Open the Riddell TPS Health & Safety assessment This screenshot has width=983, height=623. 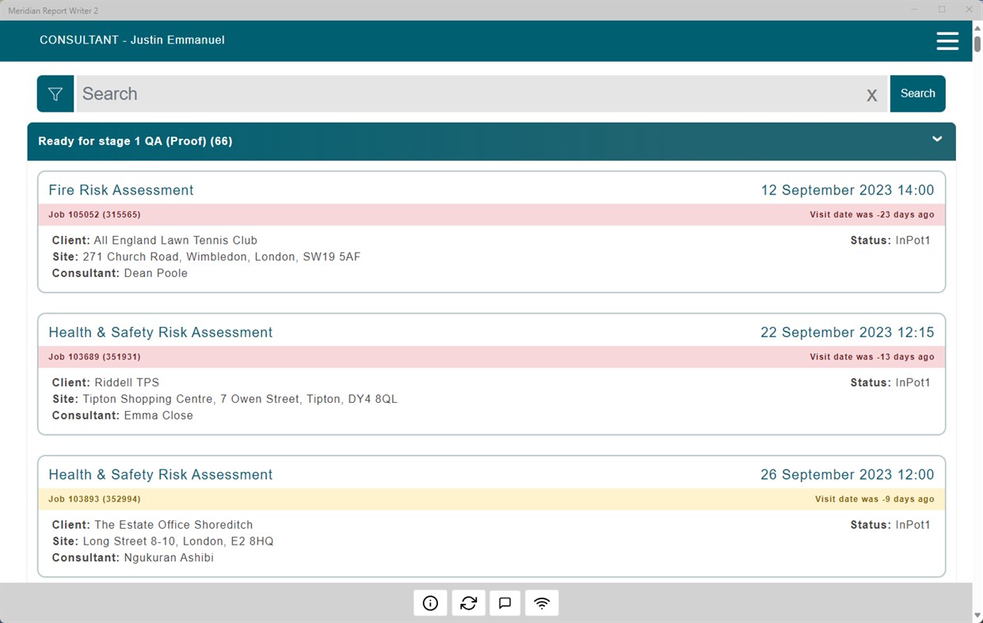click(160, 332)
